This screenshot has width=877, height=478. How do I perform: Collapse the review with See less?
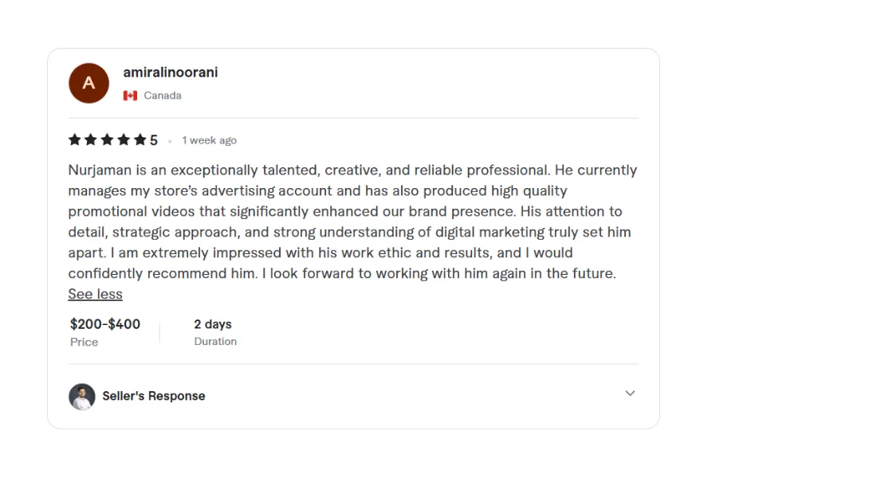pos(95,294)
